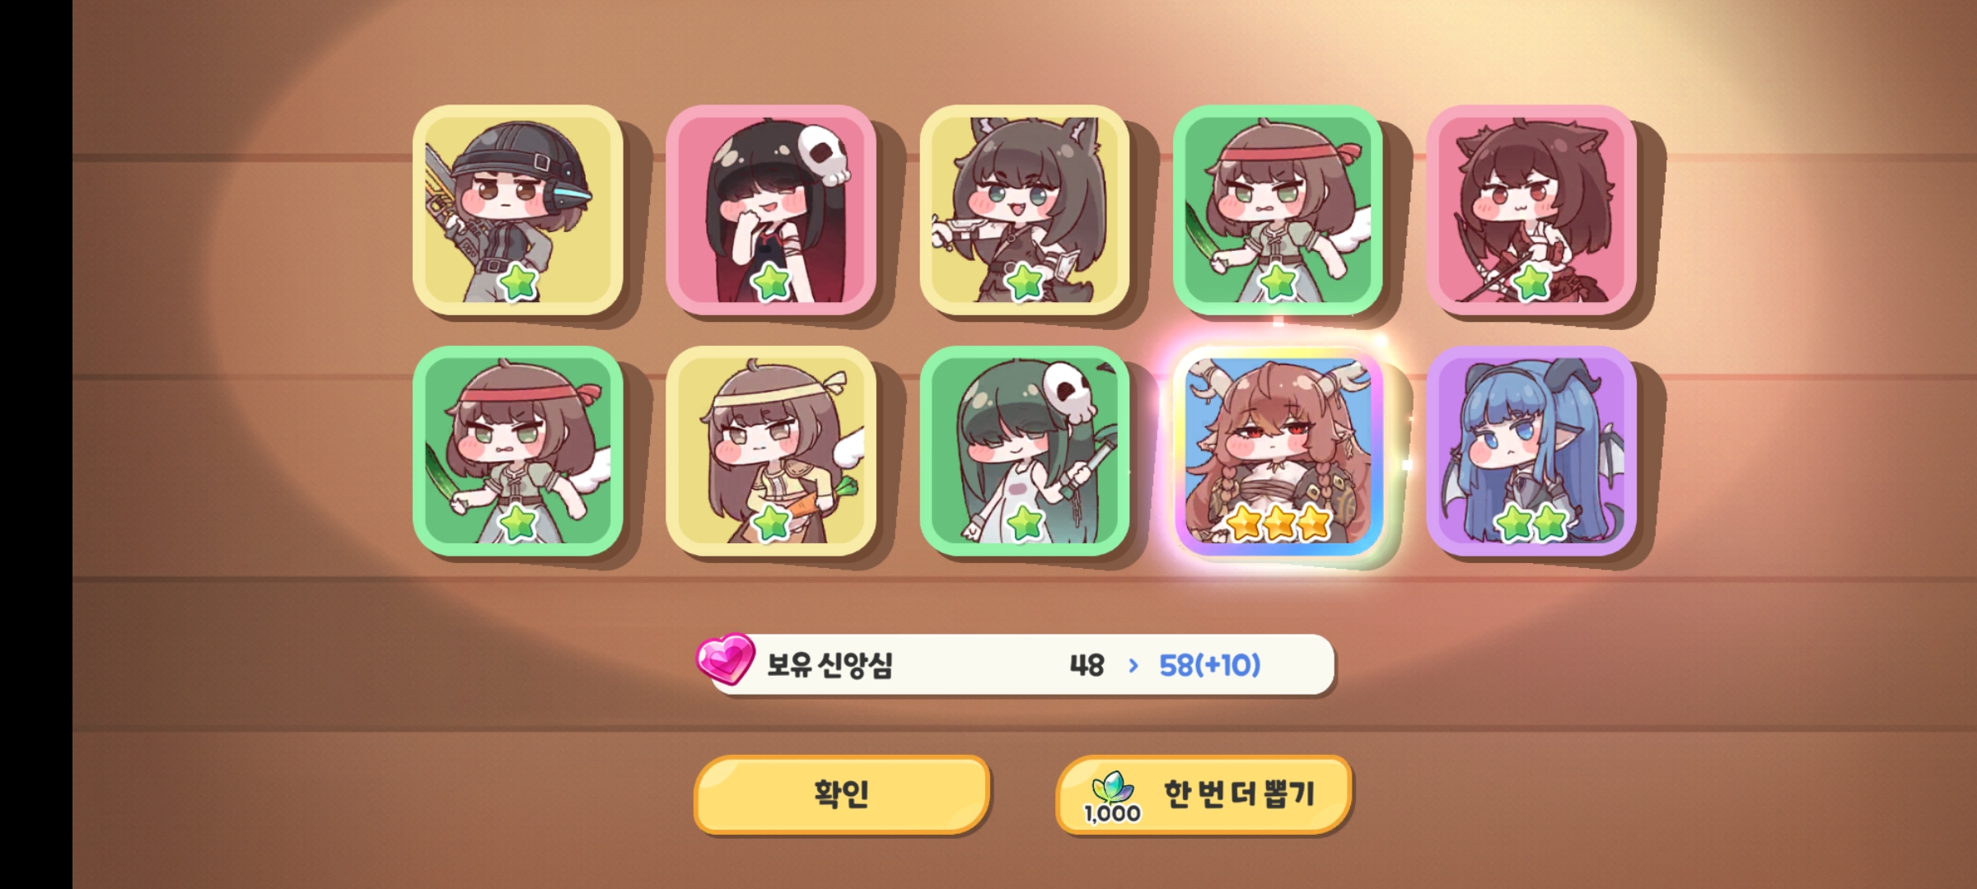Tap the green star on helmeted soldier card
Viewport: 1977px width, 889px height.
pos(519,282)
